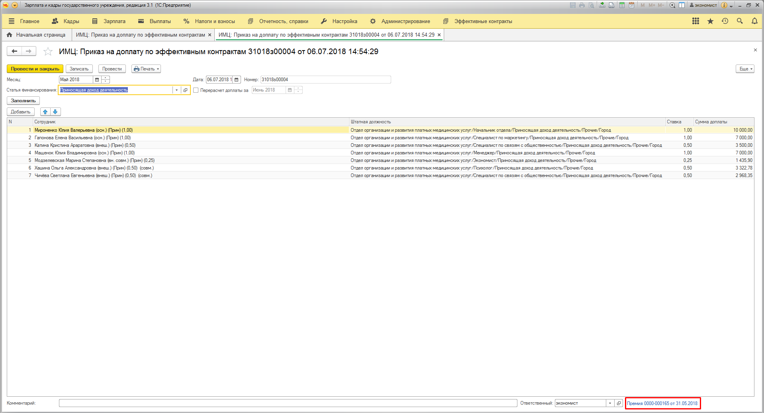Move row up with the up arrow
The image size is (764, 413).
(x=45, y=112)
